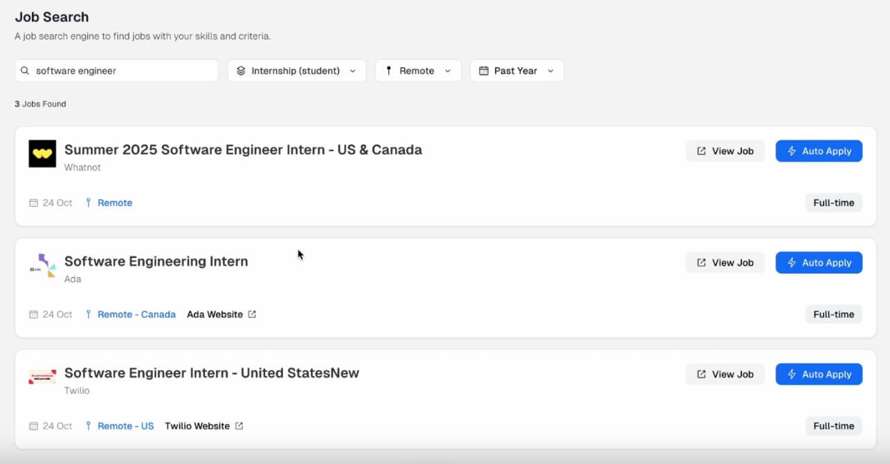Click the Remote location link on Whatnot
890x464 pixels.
click(115, 203)
